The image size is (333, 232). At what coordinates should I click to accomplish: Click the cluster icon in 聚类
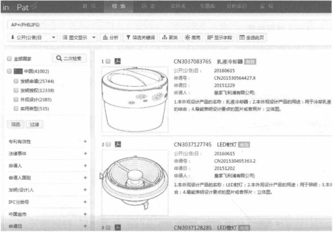pyautogui.click(x=164, y=37)
